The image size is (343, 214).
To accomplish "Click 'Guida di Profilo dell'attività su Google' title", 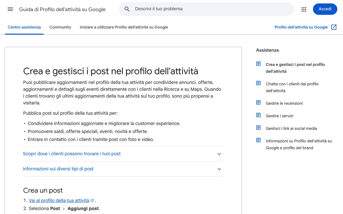I will [x=62, y=9].
